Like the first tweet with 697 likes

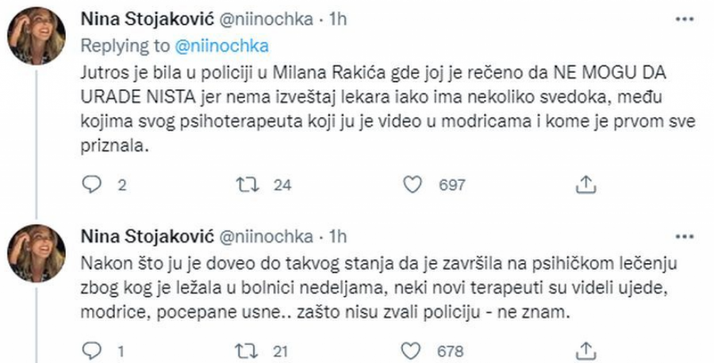413,185
